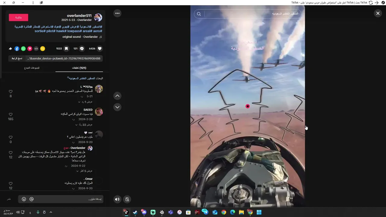This screenshot has width=386, height=217.
Task: Mention a user with the @ icon
Action: point(31,199)
